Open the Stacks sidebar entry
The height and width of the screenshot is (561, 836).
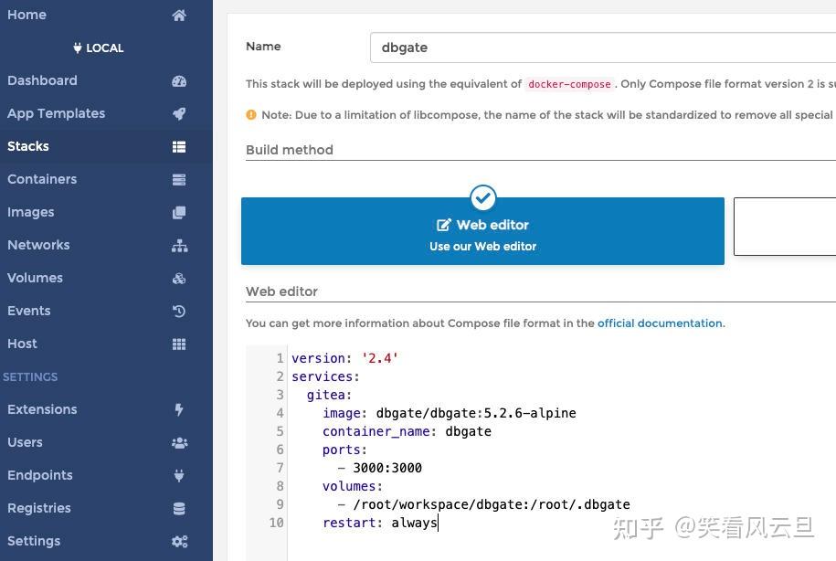click(x=27, y=146)
